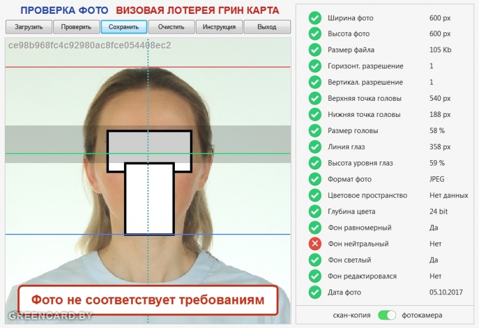Viewport: 479px width, 328px height.
Task: Click red cross icon beside Фон нейтральный
Action: (315, 244)
